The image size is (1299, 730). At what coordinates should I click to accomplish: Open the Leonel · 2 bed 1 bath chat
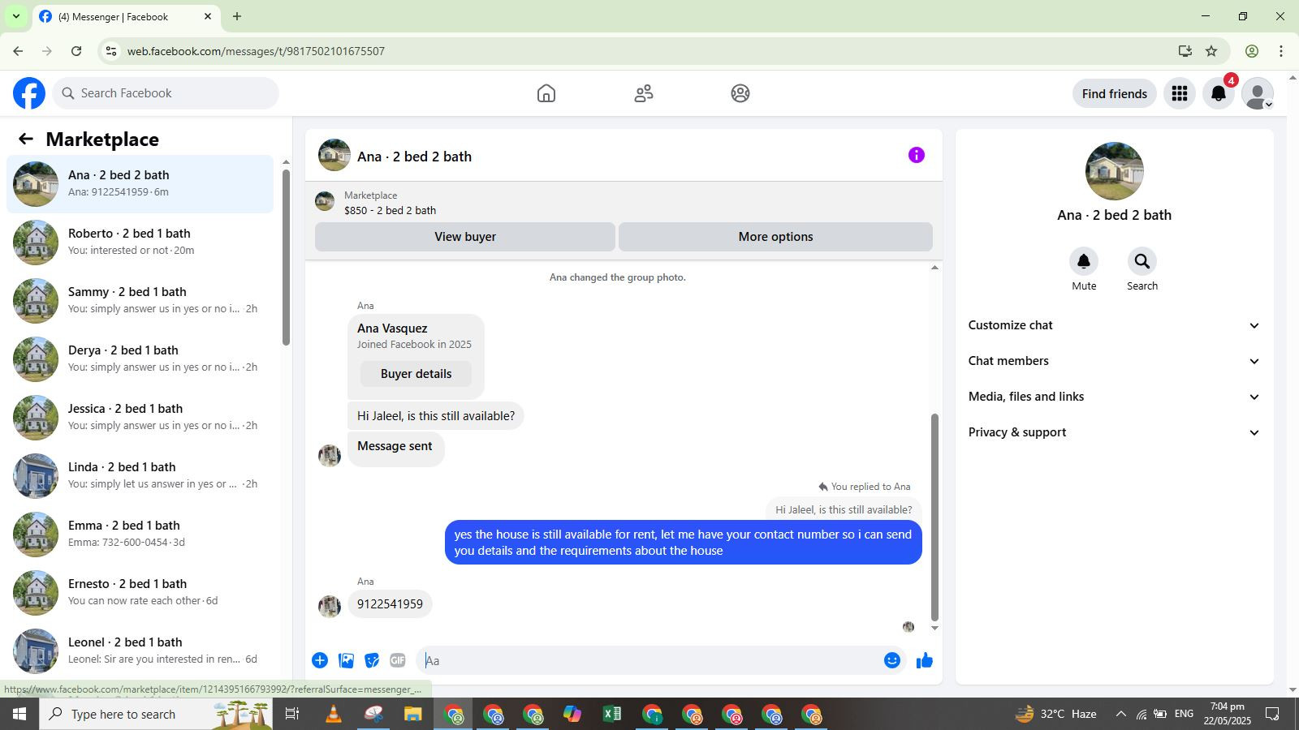pos(140,651)
